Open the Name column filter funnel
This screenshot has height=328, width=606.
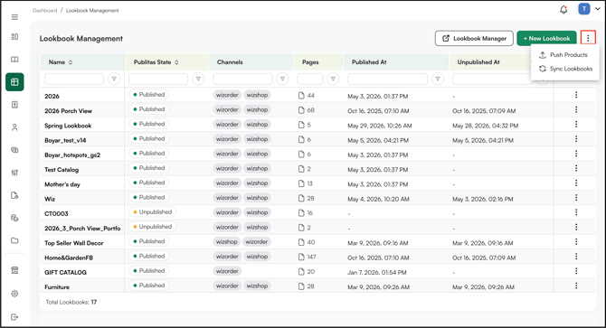coord(114,79)
